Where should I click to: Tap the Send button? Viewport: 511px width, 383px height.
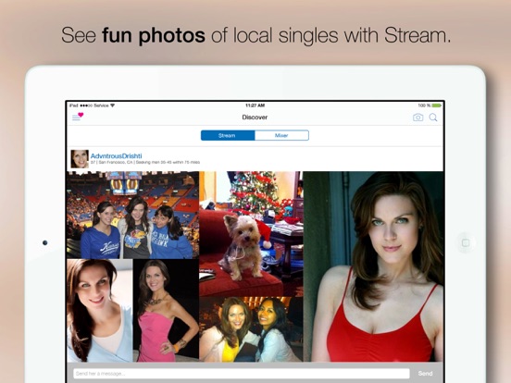pyautogui.click(x=425, y=374)
